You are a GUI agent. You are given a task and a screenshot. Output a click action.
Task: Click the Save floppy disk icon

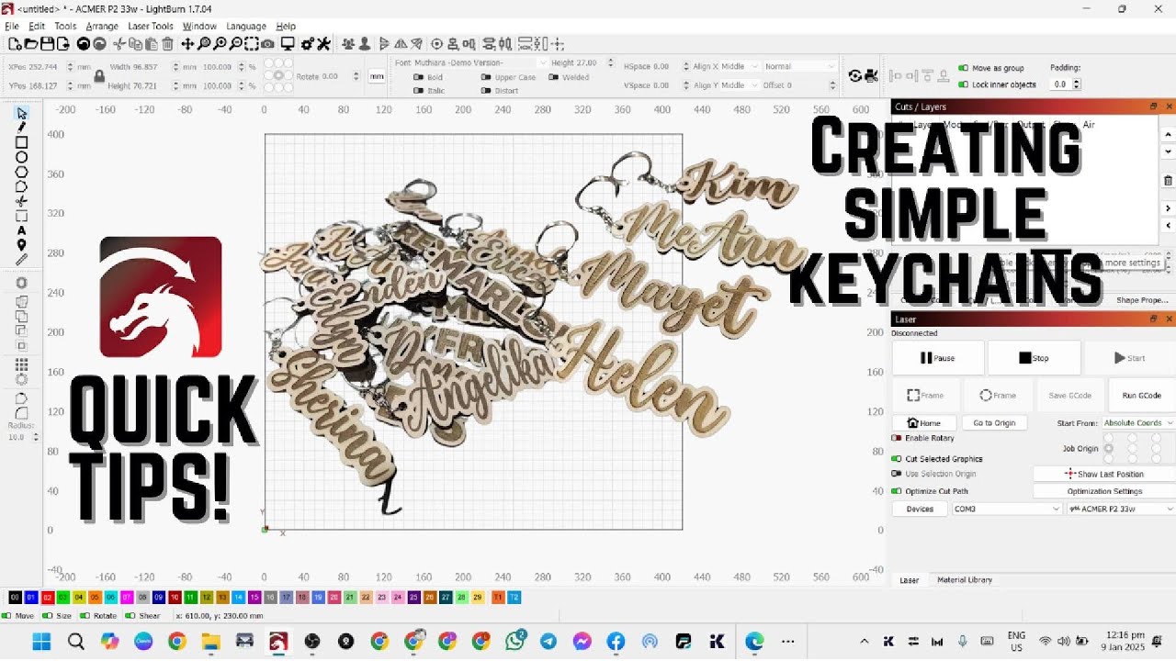click(47, 43)
